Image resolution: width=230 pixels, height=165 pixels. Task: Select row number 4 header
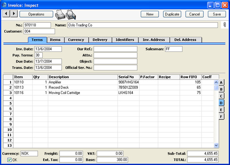pos(8,98)
